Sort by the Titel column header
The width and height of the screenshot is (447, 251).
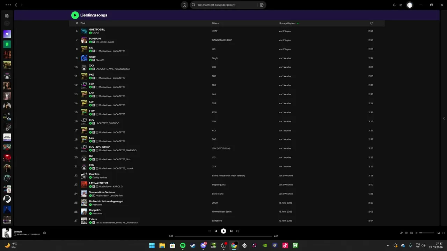(x=83, y=23)
